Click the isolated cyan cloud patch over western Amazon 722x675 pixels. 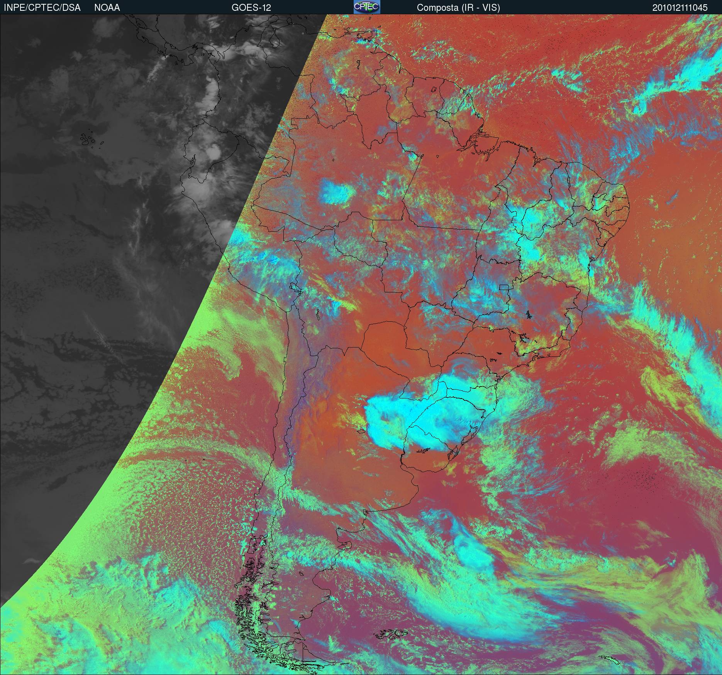[x=336, y=192]
